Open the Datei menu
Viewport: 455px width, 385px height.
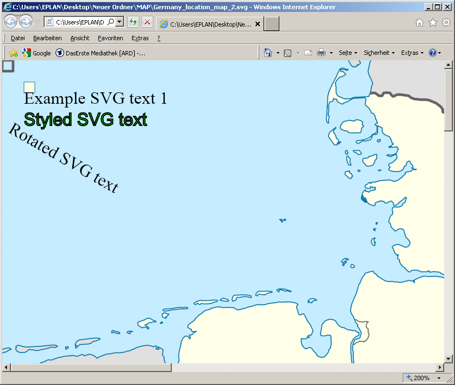coord(18,38)
